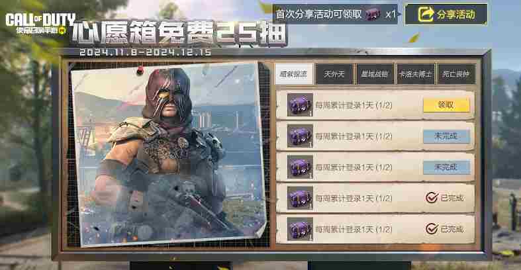521x270 pixels.
Task: Select the first highlighted white tab
Action: pyautogui.click(x=294, y=73)
